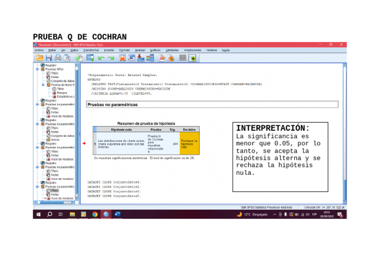The width and height of the screenshot is (385, 272).
Task: Click the Export output toolbar icon
Action: [79, 58]
